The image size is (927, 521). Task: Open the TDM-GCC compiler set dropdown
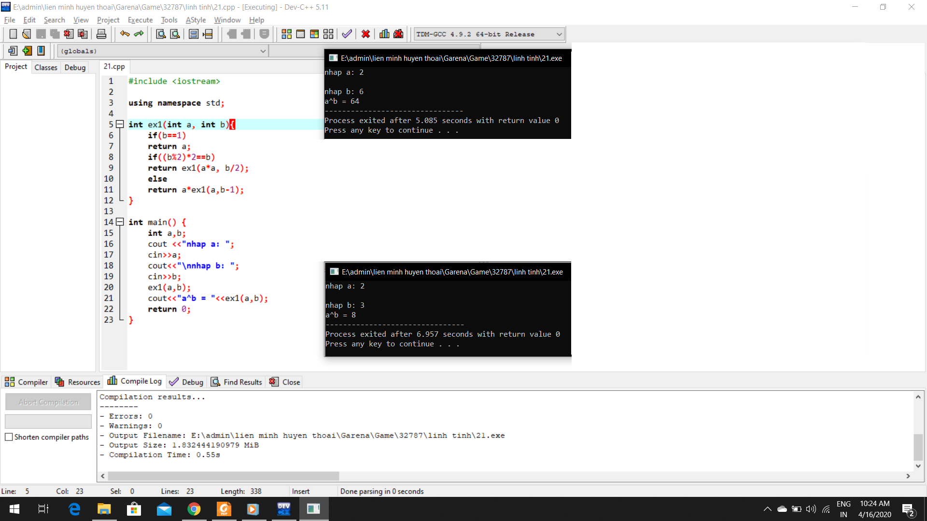(559, 34)
